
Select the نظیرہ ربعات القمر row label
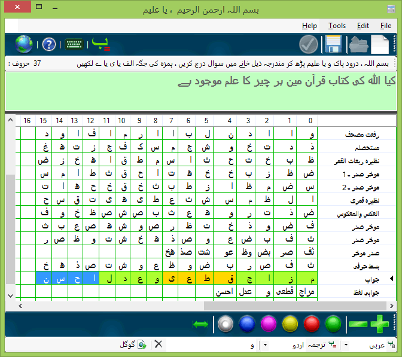coord(357,161)
